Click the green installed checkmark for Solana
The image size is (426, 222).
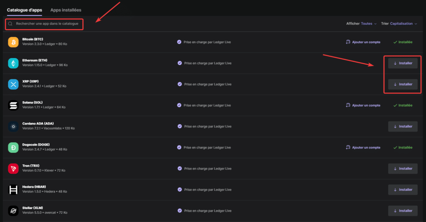395,105
